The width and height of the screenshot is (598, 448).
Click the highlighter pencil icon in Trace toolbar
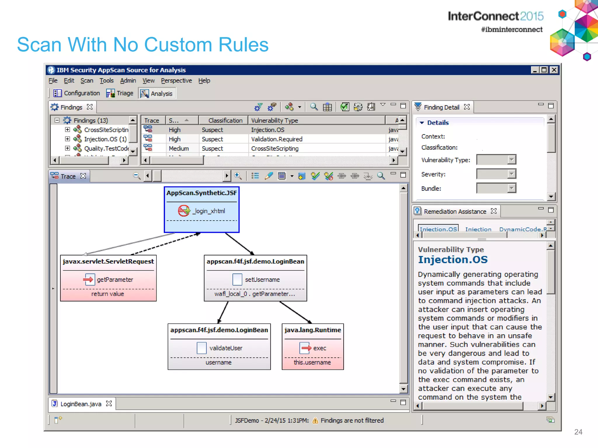pos(269,176)
